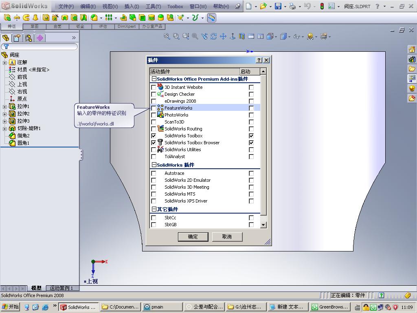Enable the PhotoWorks active add-in checkbox
Image resolution: width=417 pixels, height=313 pixels.
coord(154,115)
